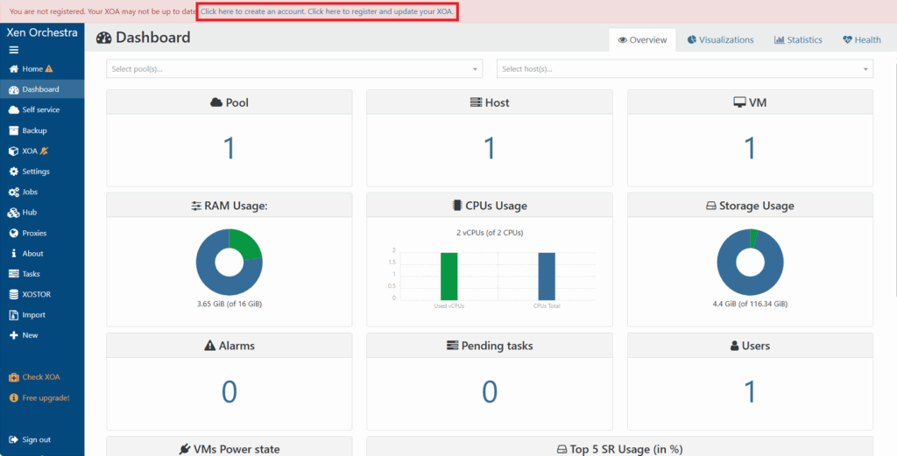Open the Hub section
Image resolution: width=897 pixels, height=456 pixels.
click(29, 213)
